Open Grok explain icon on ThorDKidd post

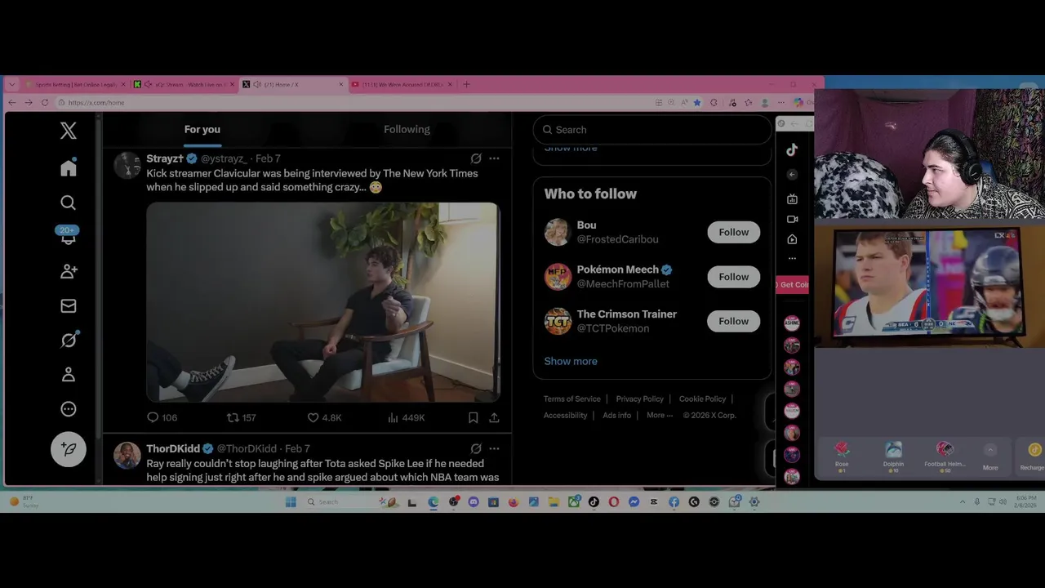coord(476,448)
